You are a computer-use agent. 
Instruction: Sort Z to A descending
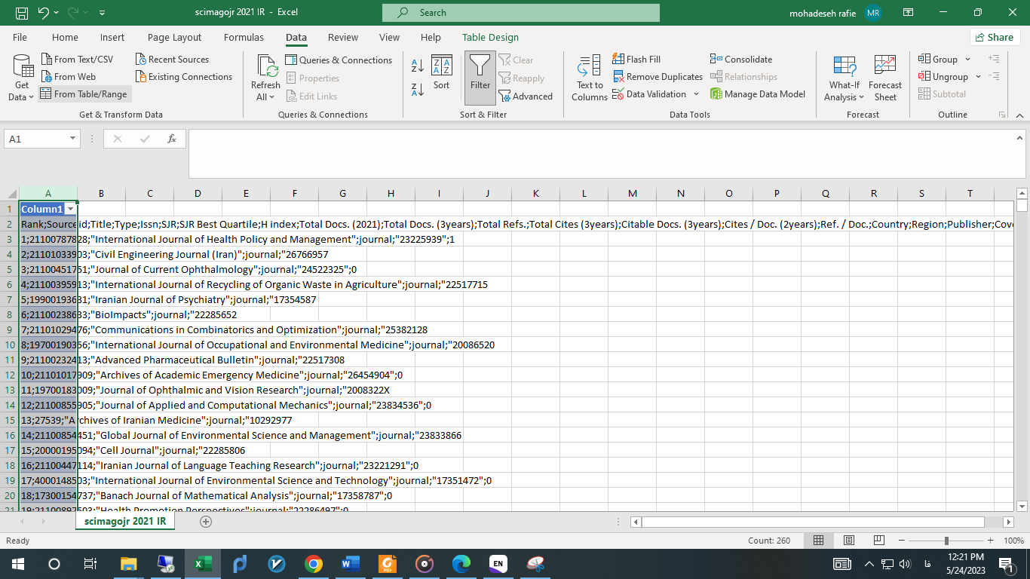pos(418,90)
